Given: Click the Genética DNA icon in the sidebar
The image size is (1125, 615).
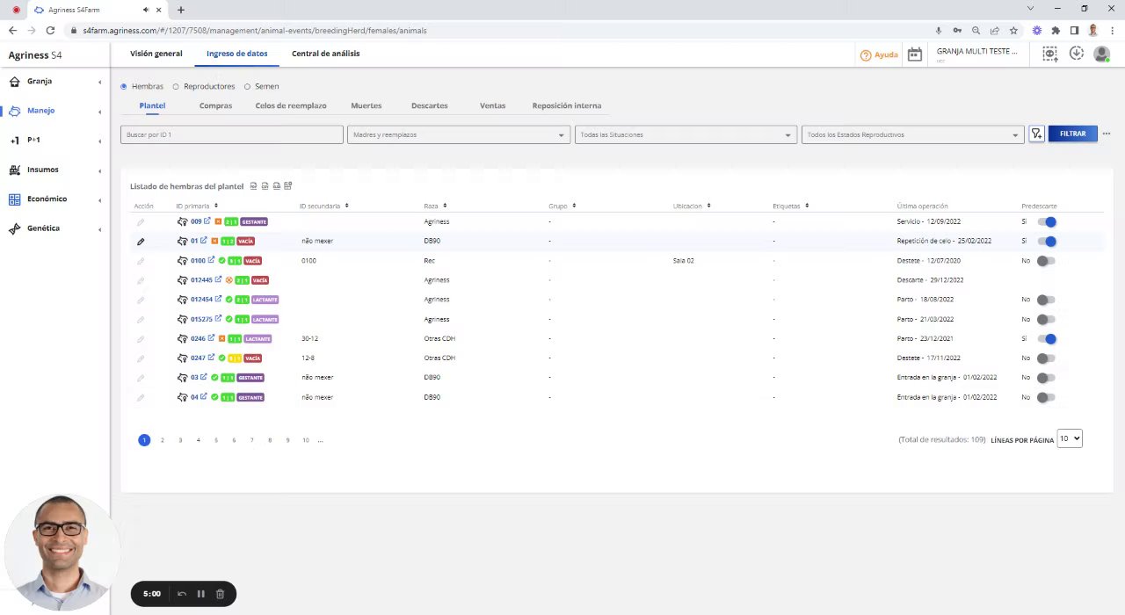Looking at the screenshot, I should click(x=15, y=228).
